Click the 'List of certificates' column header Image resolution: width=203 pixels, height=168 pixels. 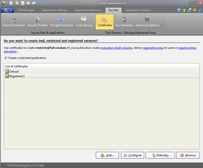[x=101, y=66]
